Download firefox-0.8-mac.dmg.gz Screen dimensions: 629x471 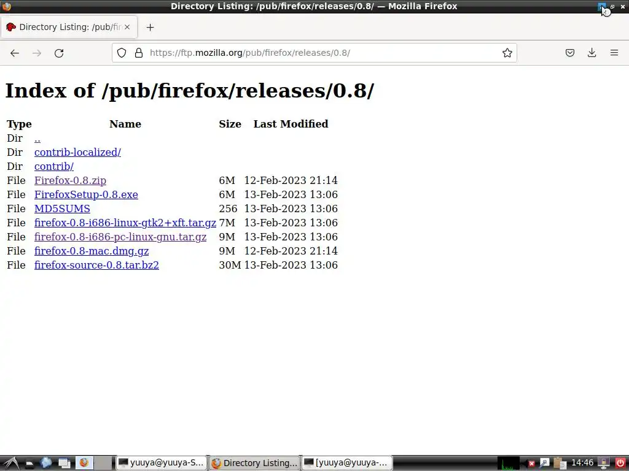(92, 251)
